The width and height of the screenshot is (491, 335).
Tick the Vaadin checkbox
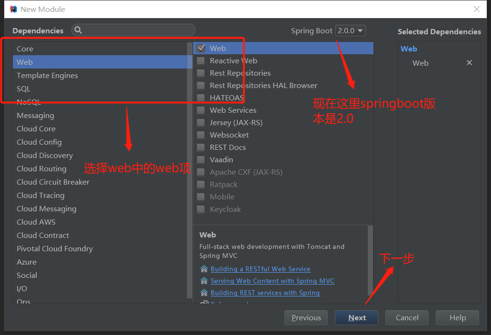click(201, 160)
